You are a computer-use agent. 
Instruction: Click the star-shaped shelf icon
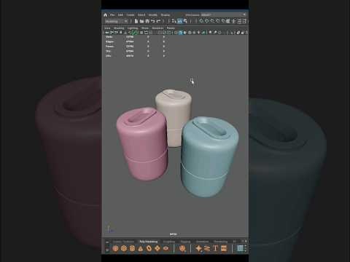(198, 248)
